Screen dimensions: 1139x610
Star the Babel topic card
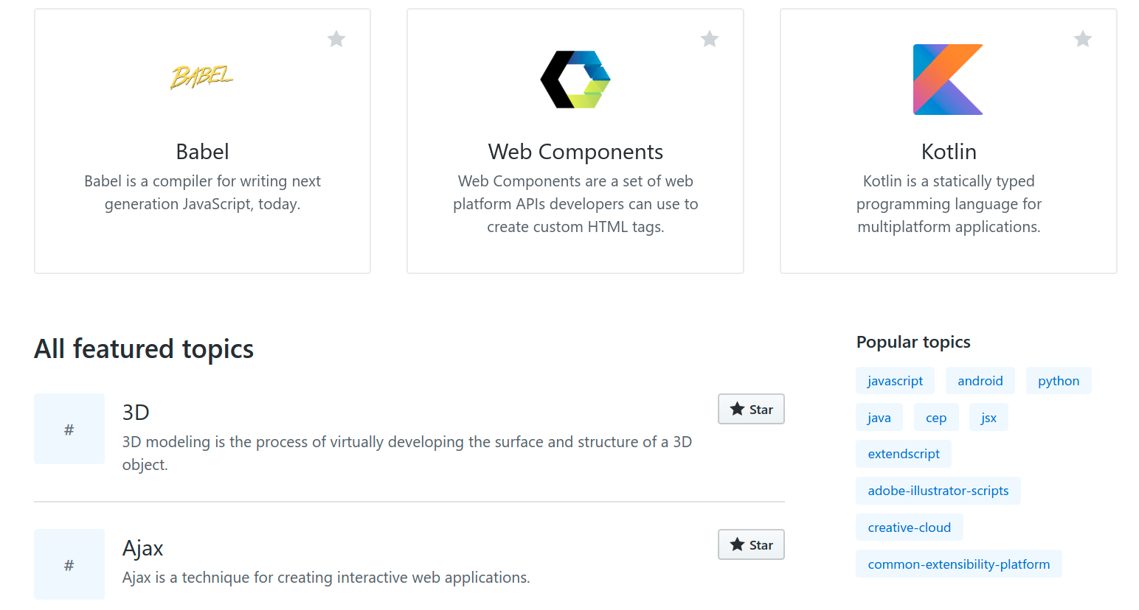pos(336,38)
